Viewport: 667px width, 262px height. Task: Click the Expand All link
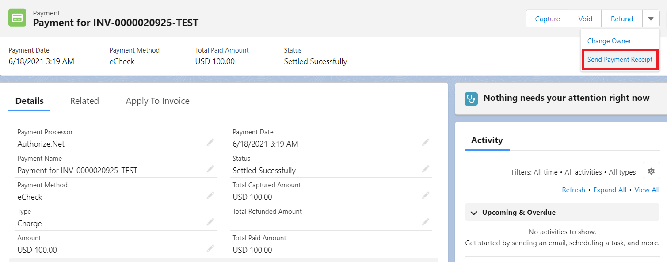[610, 190]
